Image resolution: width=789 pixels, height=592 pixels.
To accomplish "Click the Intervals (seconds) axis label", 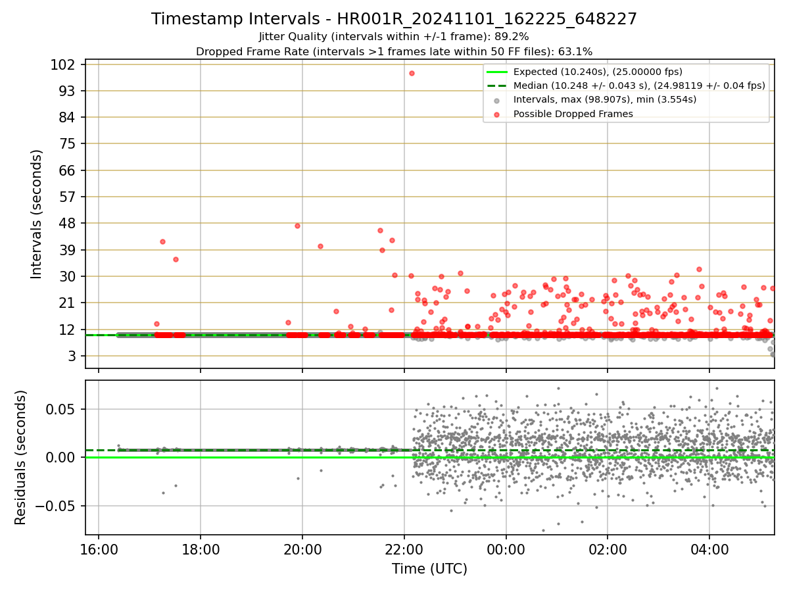I will pyautogui.click(x=37, y=214).
